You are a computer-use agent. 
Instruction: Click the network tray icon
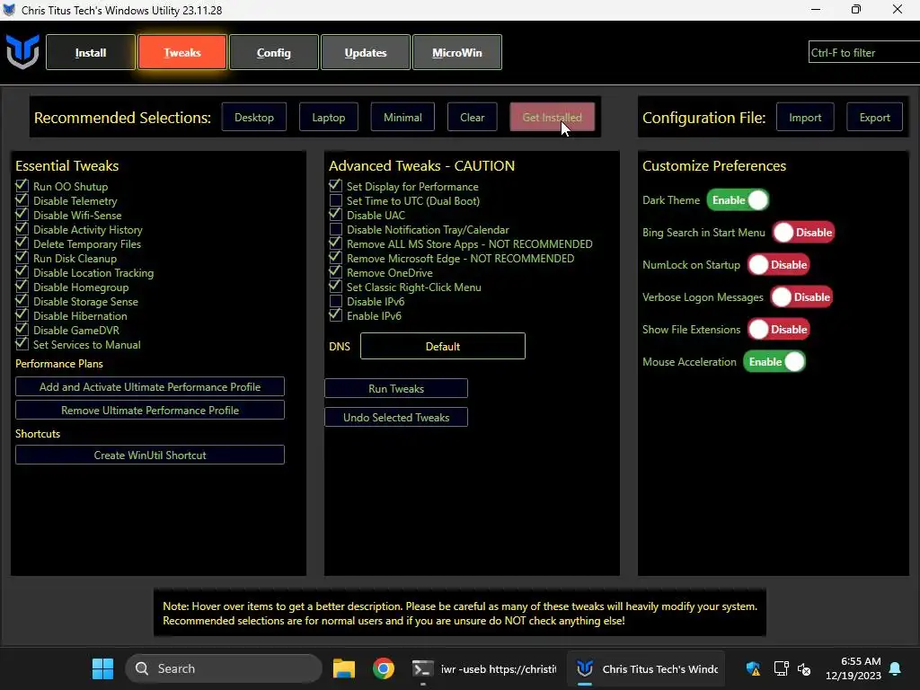781,668
